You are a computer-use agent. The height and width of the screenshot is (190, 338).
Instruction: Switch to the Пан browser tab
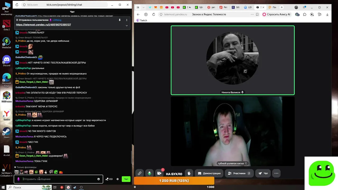tap(272, 7)
